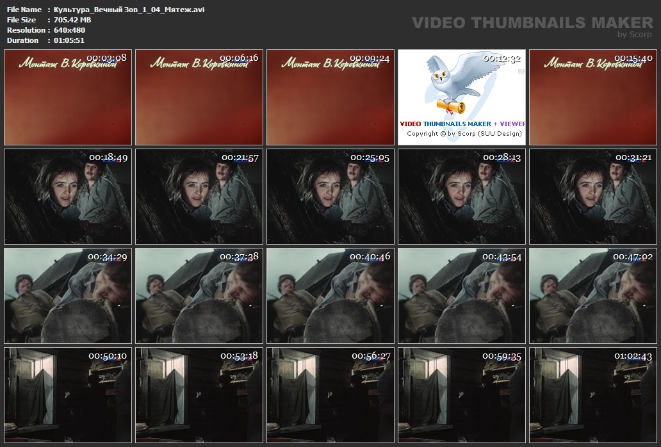Select the window scene thumbnail at 00:50:10
The width and height of the screenshot is (661, 447).
(68, 395)
